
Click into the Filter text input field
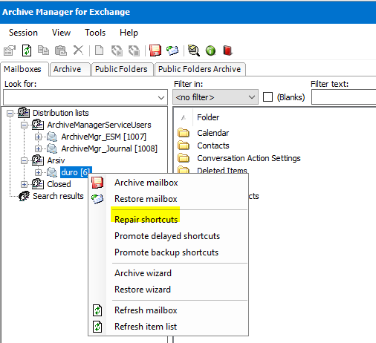tap(344, 97)
